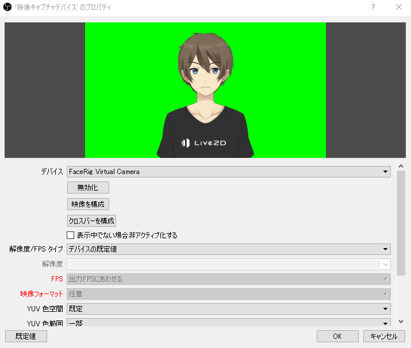Open the デバイス dropdown showing FaceRig Virtual Camera

coord(229,172)
